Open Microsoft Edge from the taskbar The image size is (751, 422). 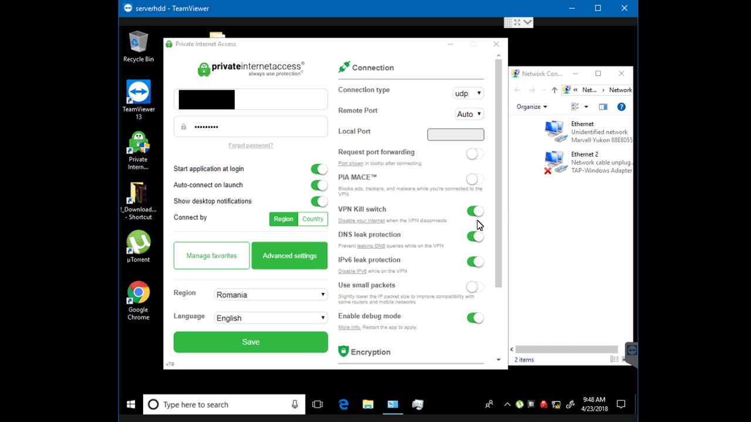(343, 404)
